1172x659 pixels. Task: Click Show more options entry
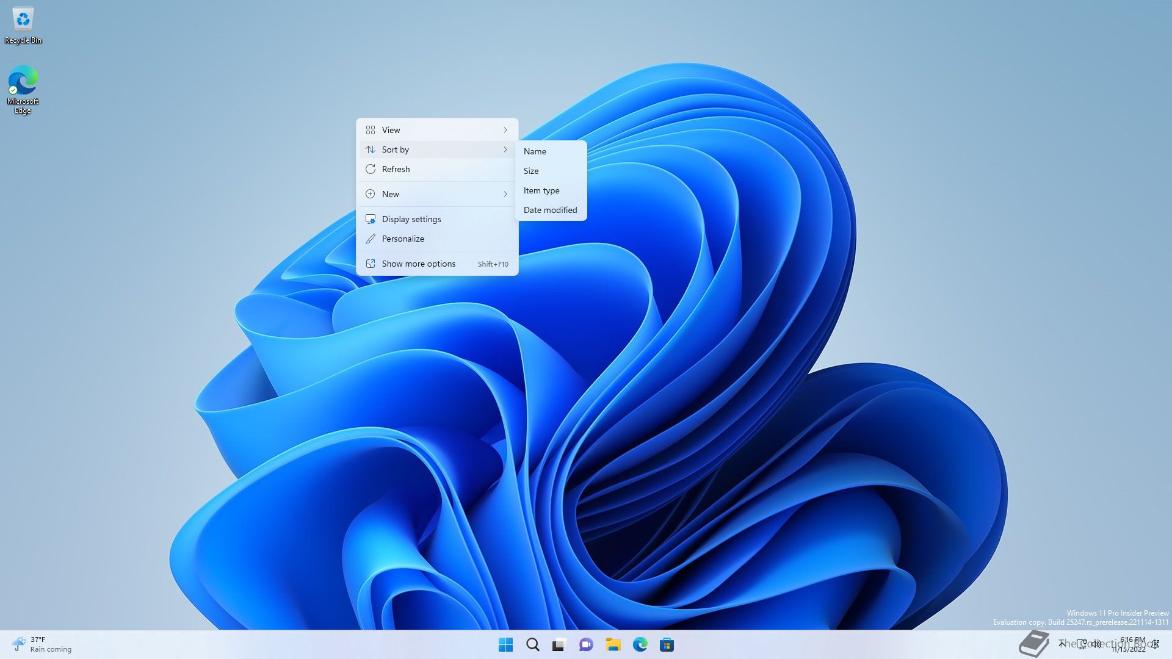(437, 264)
